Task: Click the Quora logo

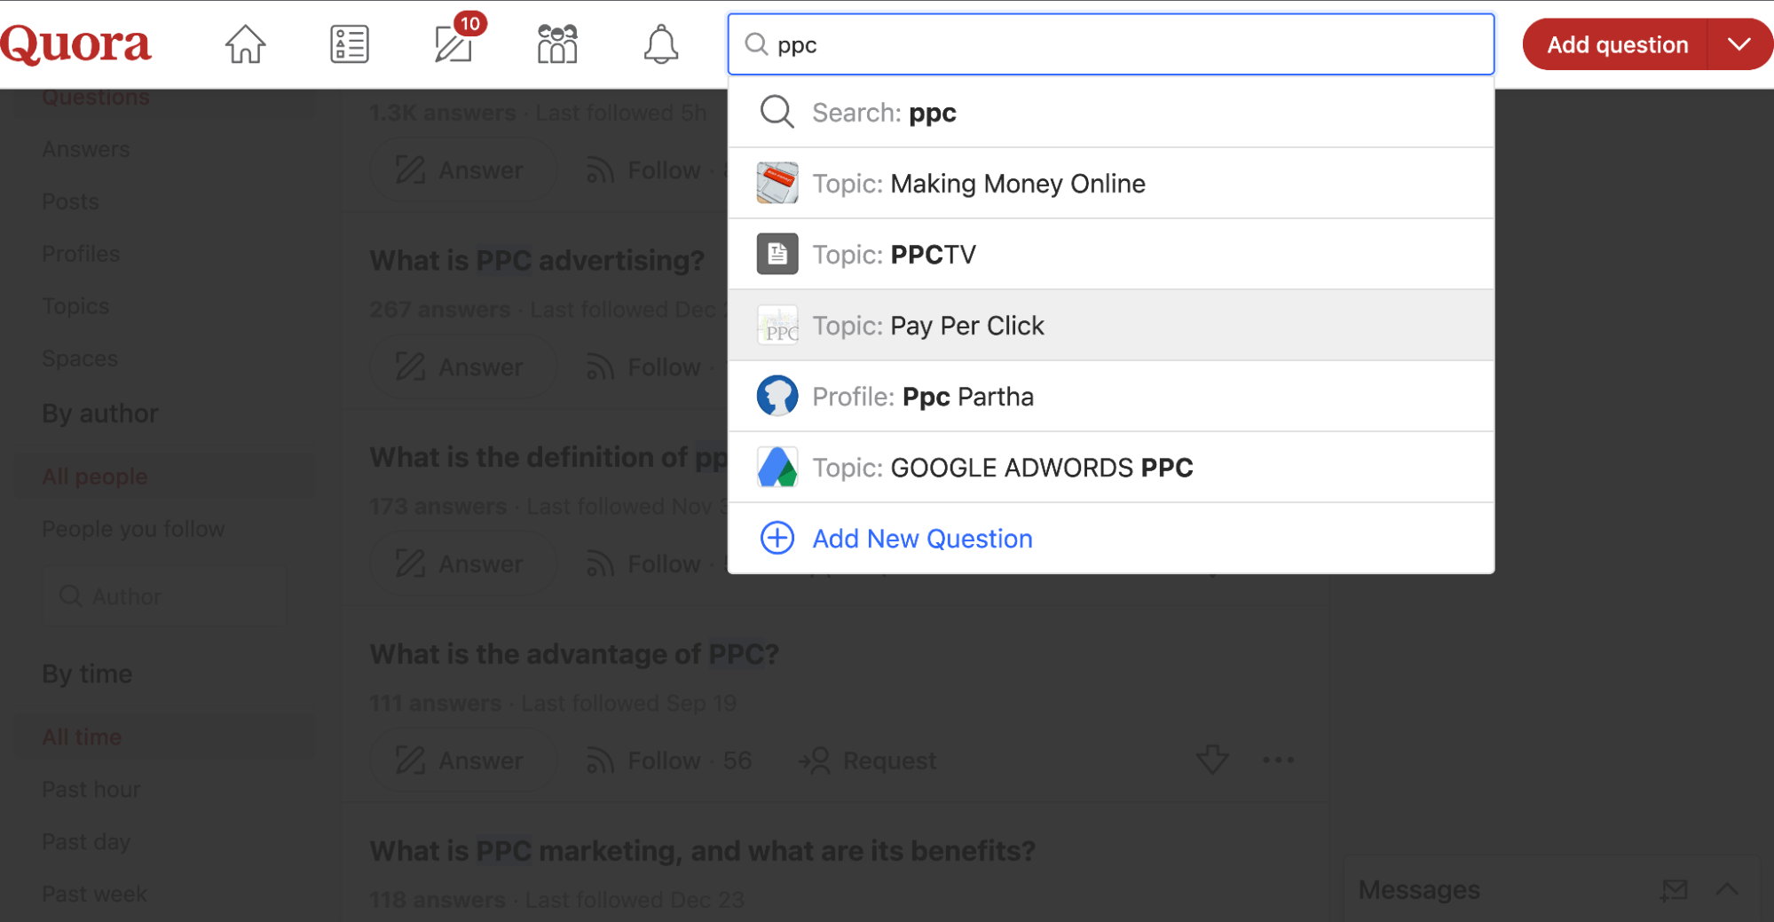Action: pos(76,44)
